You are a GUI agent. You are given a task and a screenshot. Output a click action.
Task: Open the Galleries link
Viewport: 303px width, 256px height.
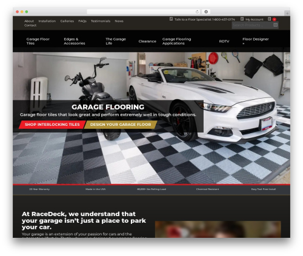point(67,21)
